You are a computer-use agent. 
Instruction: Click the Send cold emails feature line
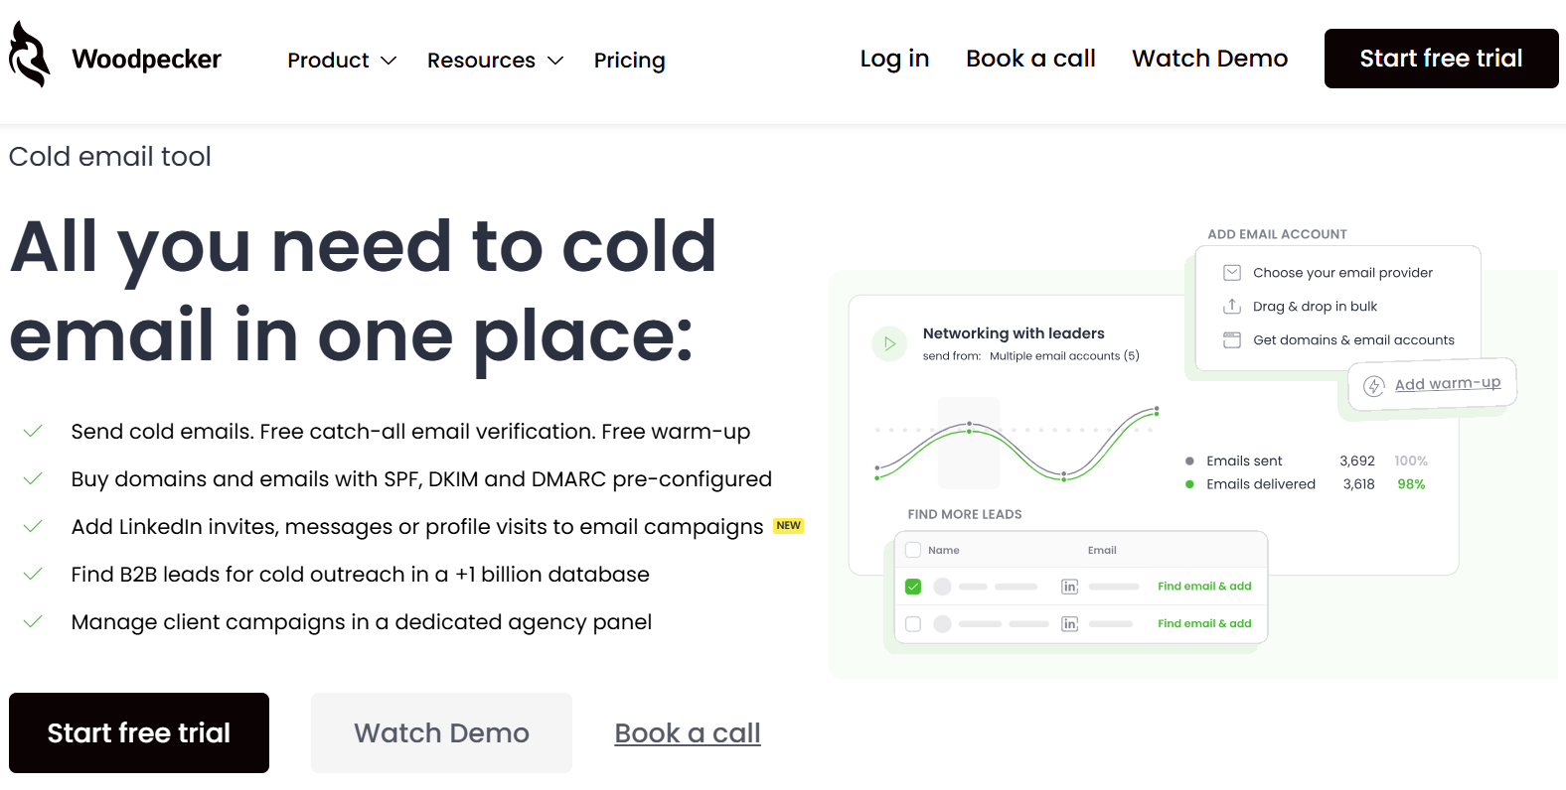(x=410, y=432)
